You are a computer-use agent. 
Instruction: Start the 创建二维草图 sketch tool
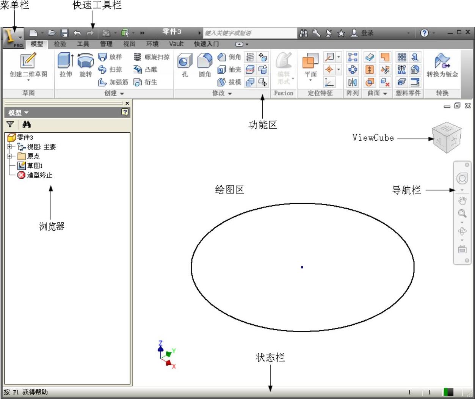click(28, 65)
